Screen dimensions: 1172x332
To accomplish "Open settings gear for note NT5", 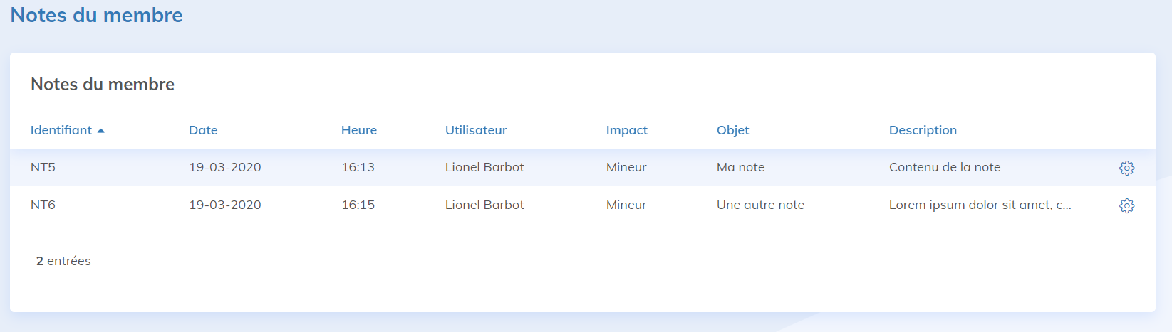I will coord(1126,168).
